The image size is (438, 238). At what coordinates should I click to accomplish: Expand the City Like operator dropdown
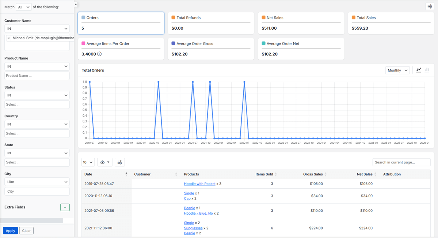click(x=37, y=182)
